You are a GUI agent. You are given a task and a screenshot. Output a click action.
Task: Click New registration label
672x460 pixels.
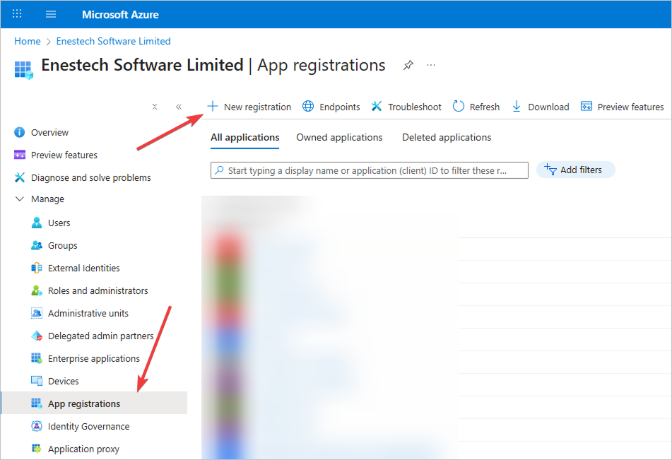pyautogui.click(x=257, y=107)
